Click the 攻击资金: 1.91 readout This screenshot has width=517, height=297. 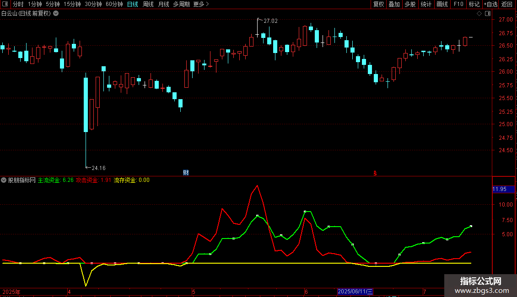click(94, 180)
